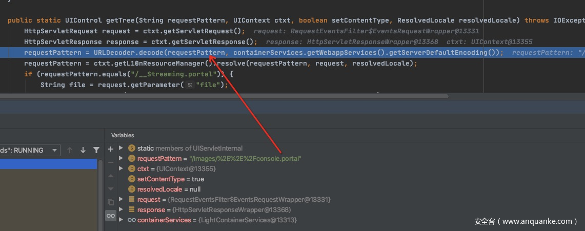This screenshot has height=231, width=585.
Task: Expand the static members of UIServletInternal node
Action: pyautogui.click(x=121, y=148)
